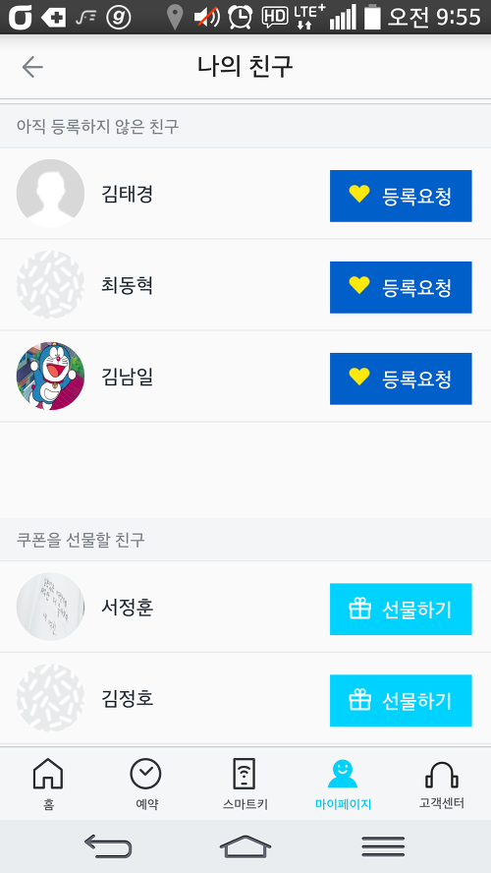491x873 pixels.
Task: View 김태경's default avatar
Action: (x=51, y=194)
